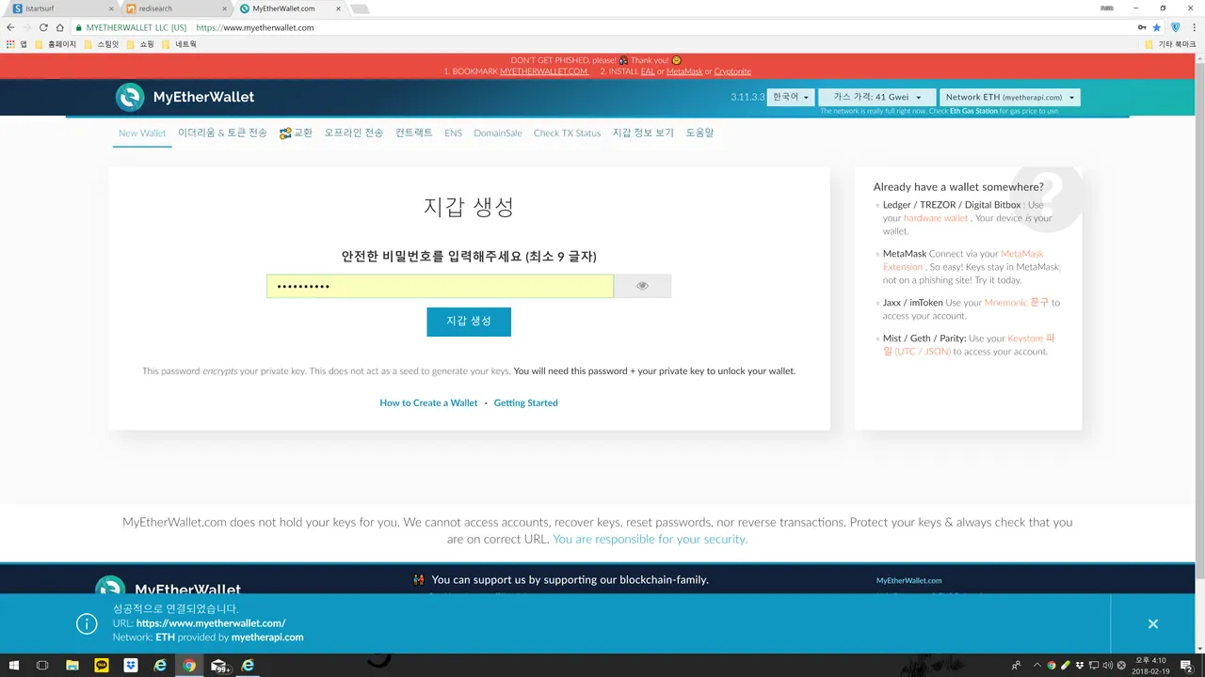This screenshot has height=677, width=1205.
Task: Open the Network ETH dropdown
Action: [1009, 97]
